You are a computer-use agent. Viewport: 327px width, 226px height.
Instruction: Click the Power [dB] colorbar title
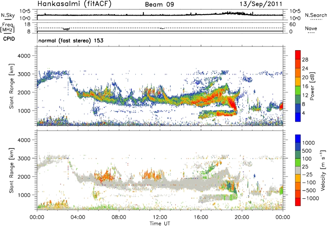click(312, 86)
